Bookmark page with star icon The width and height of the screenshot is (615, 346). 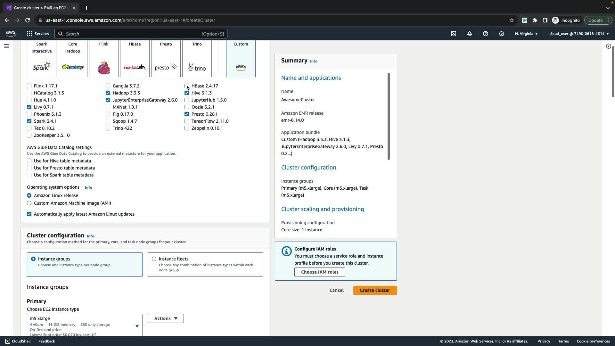512,20
